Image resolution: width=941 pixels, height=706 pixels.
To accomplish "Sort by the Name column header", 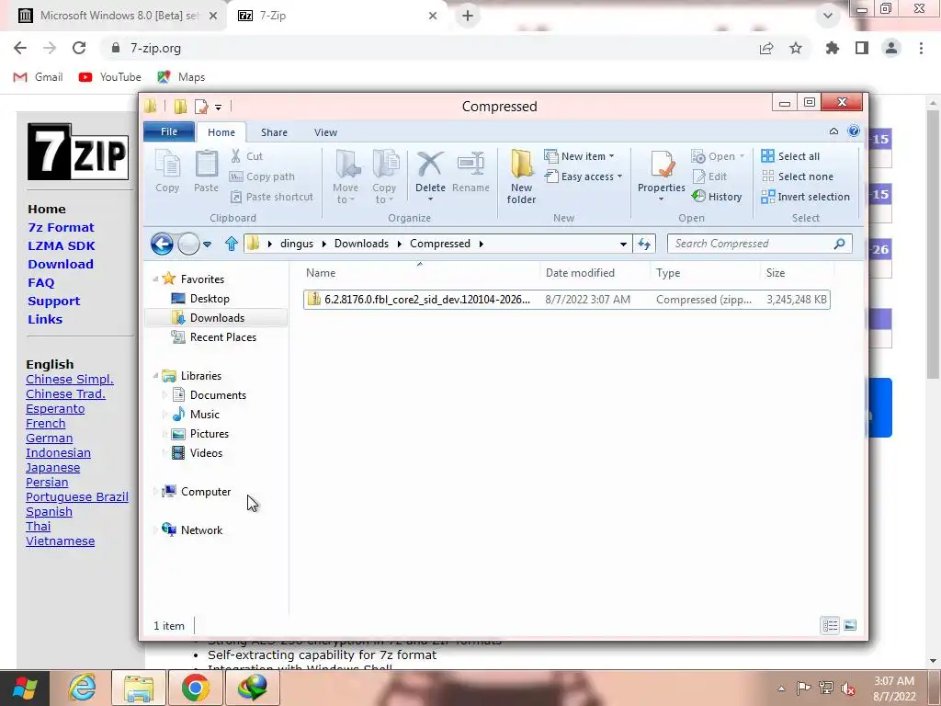I will (321, 273).
